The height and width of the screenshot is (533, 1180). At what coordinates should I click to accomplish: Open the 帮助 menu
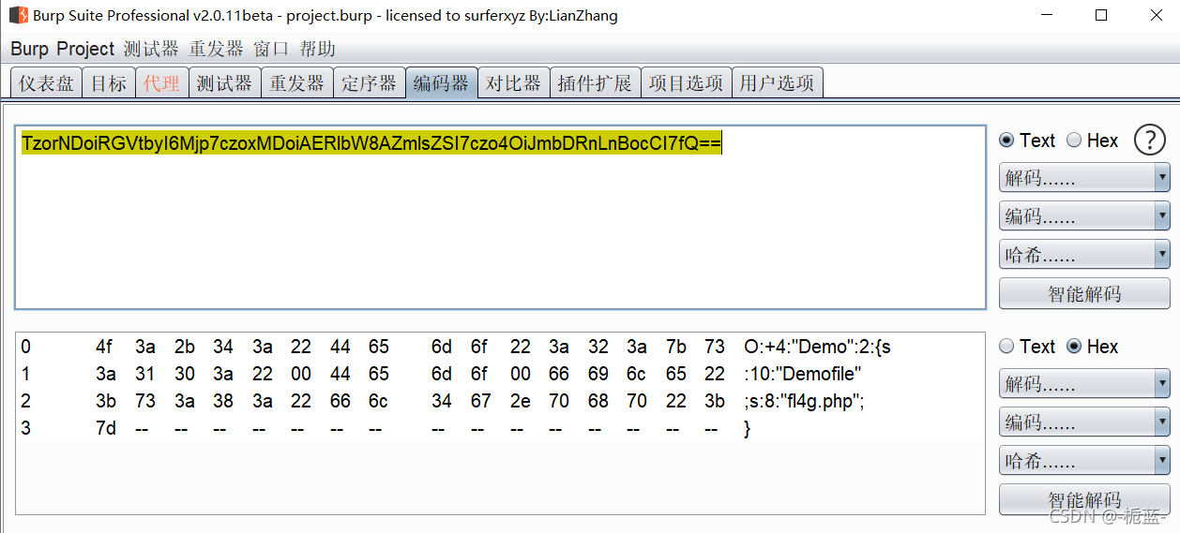click(317, 49)
